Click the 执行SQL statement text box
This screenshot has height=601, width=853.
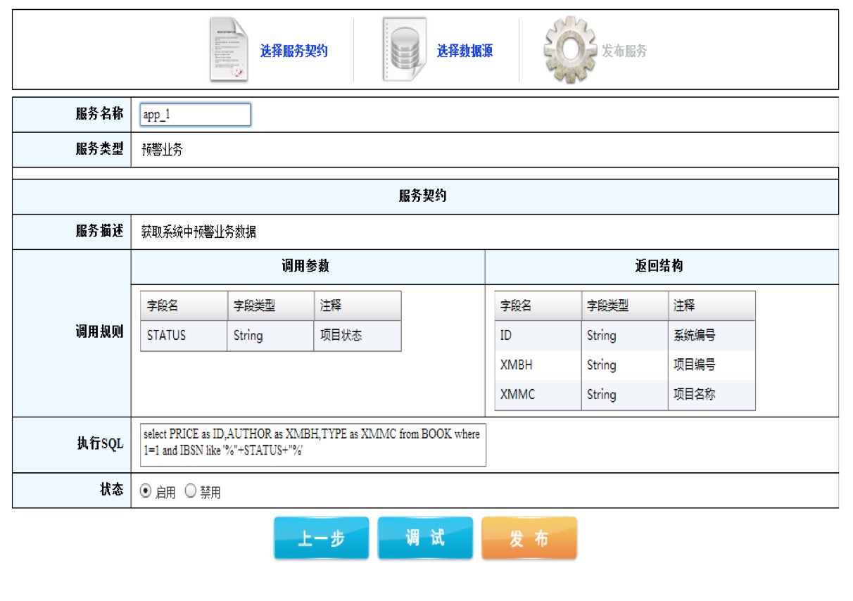[312, 445]
